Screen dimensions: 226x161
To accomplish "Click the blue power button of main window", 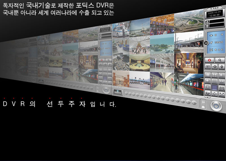I will [x=216, y=106].
